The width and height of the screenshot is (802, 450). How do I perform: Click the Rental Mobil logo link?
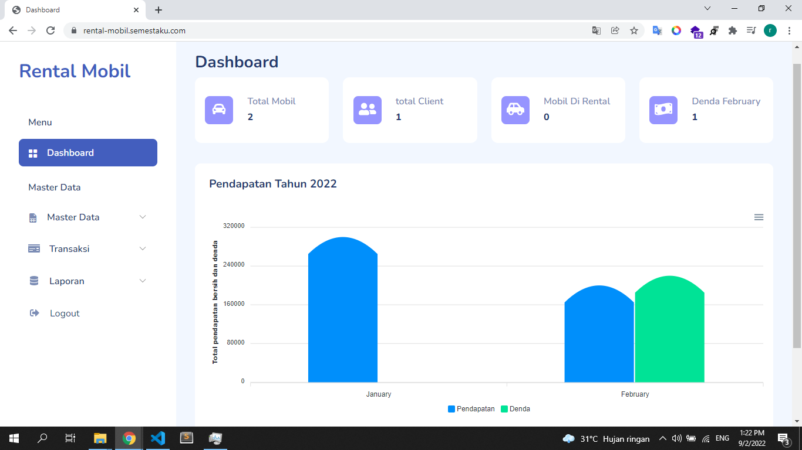(x=75, y=71)
